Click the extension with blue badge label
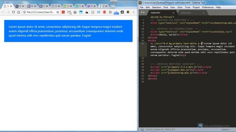 point(116,12)
